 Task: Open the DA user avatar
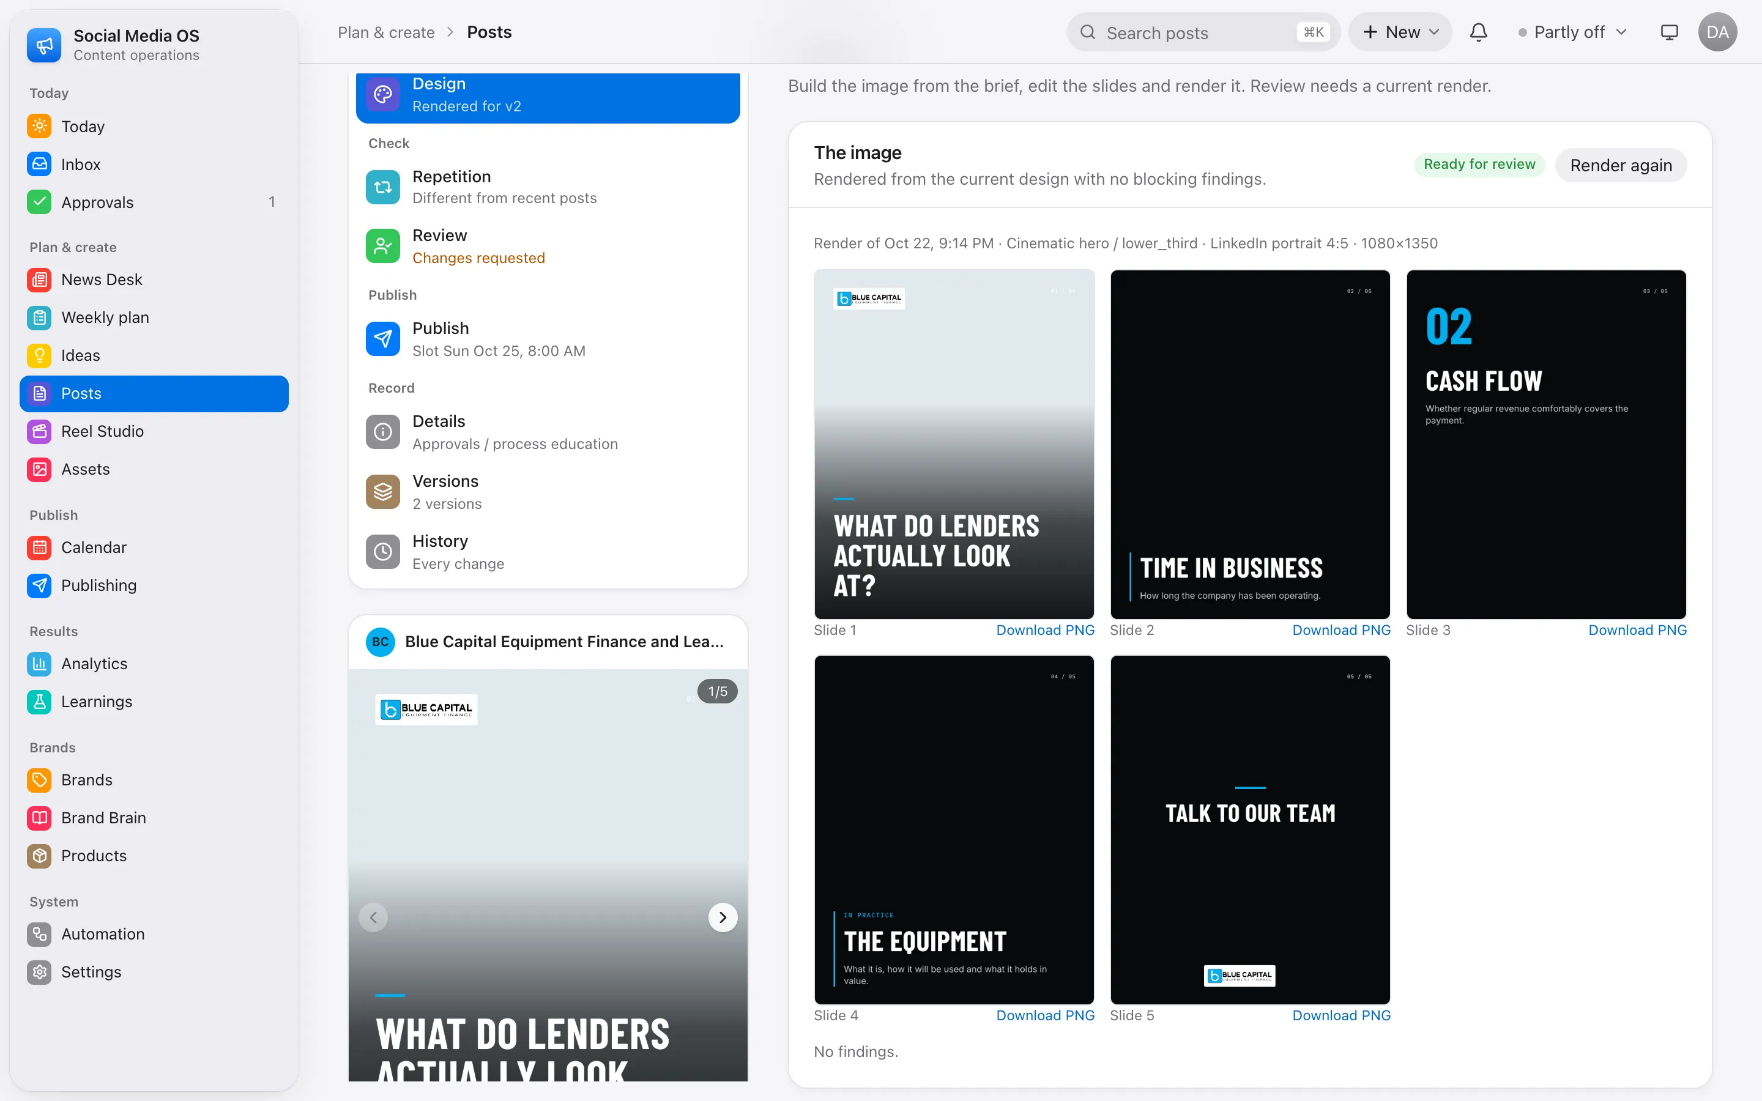click(x=1717, y=32)
